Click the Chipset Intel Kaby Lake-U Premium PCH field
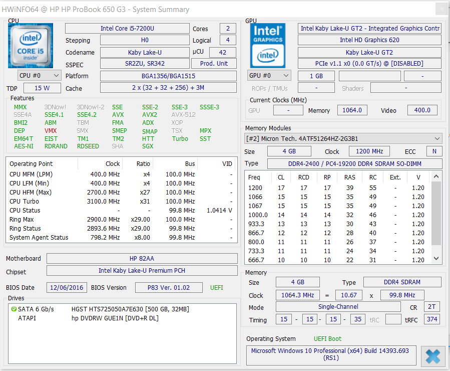This screenshot has width=450, height=371. (142, 271)
